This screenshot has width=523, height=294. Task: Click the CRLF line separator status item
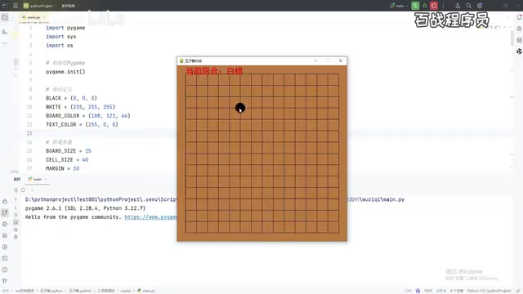428,291
